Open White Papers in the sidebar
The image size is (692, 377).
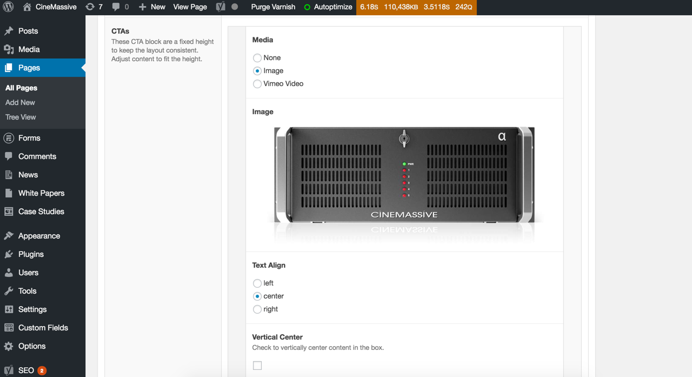[41, 194]
